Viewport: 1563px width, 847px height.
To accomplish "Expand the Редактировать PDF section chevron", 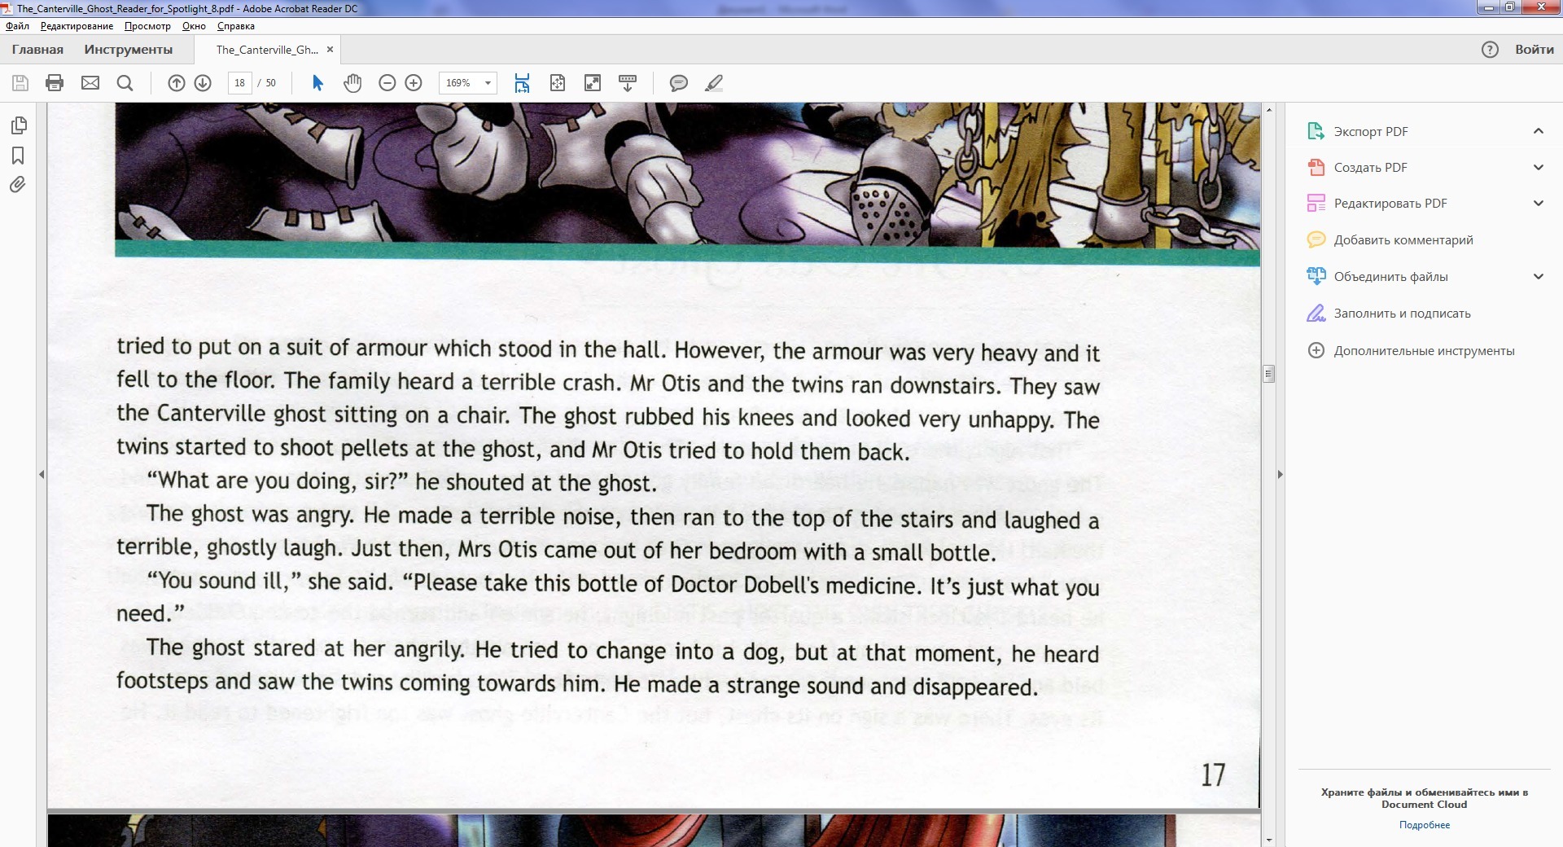I will point(1539,203).
